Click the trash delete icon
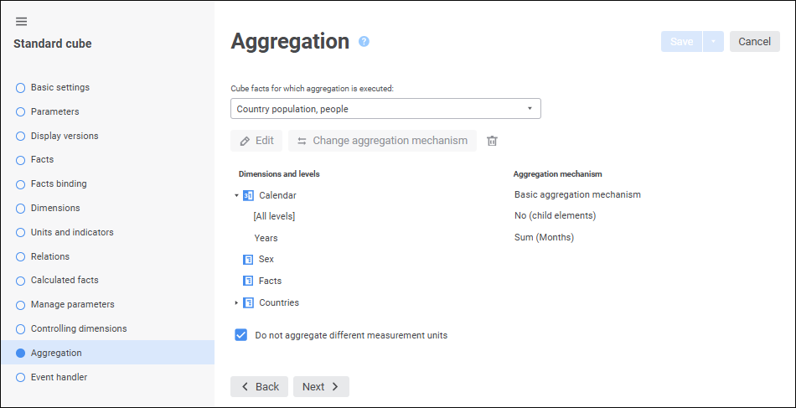Viewport: 796px width, 408px height. 492,141
